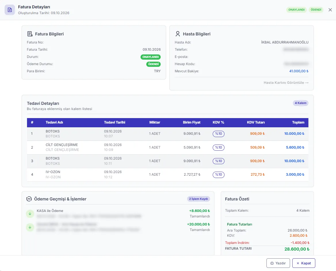The height and width of the screenshot is (271, 336).
Task: Click the Kapat button
Action: 304,263
